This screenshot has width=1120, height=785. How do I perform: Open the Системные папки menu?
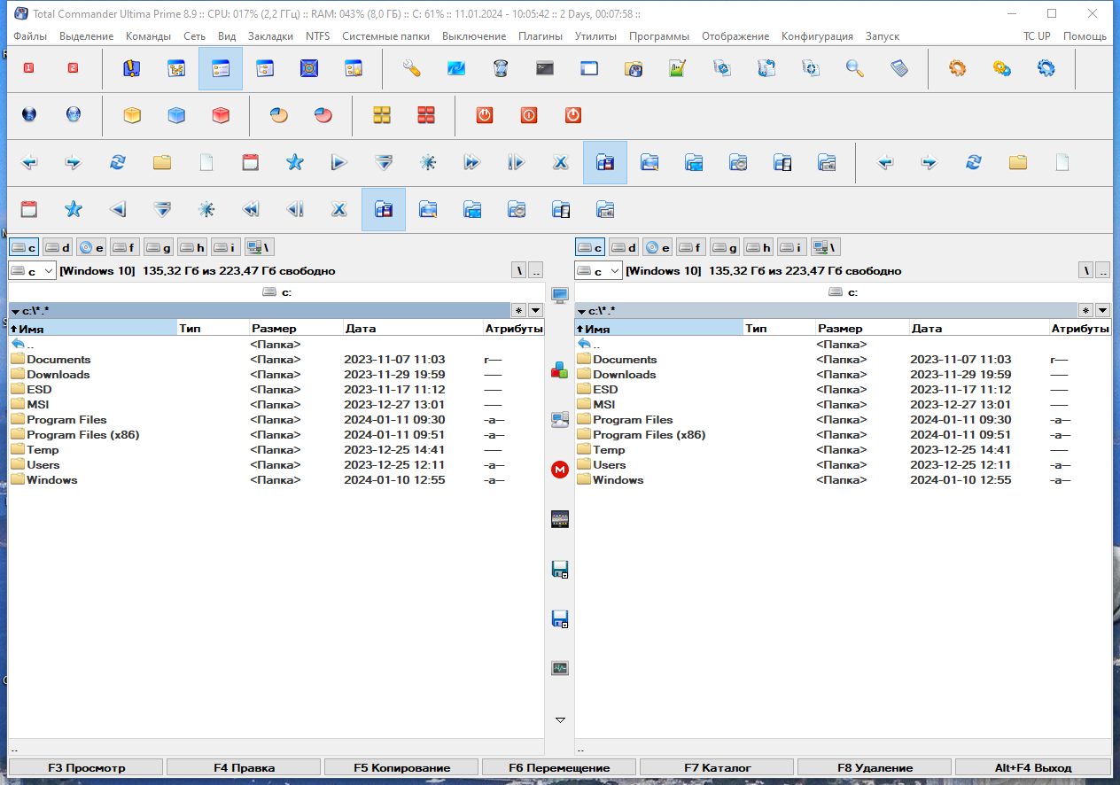point(385,36)
